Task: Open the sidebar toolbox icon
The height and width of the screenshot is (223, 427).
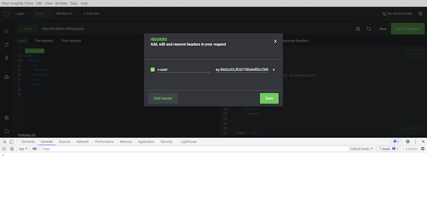Action: tap(6, 77)
